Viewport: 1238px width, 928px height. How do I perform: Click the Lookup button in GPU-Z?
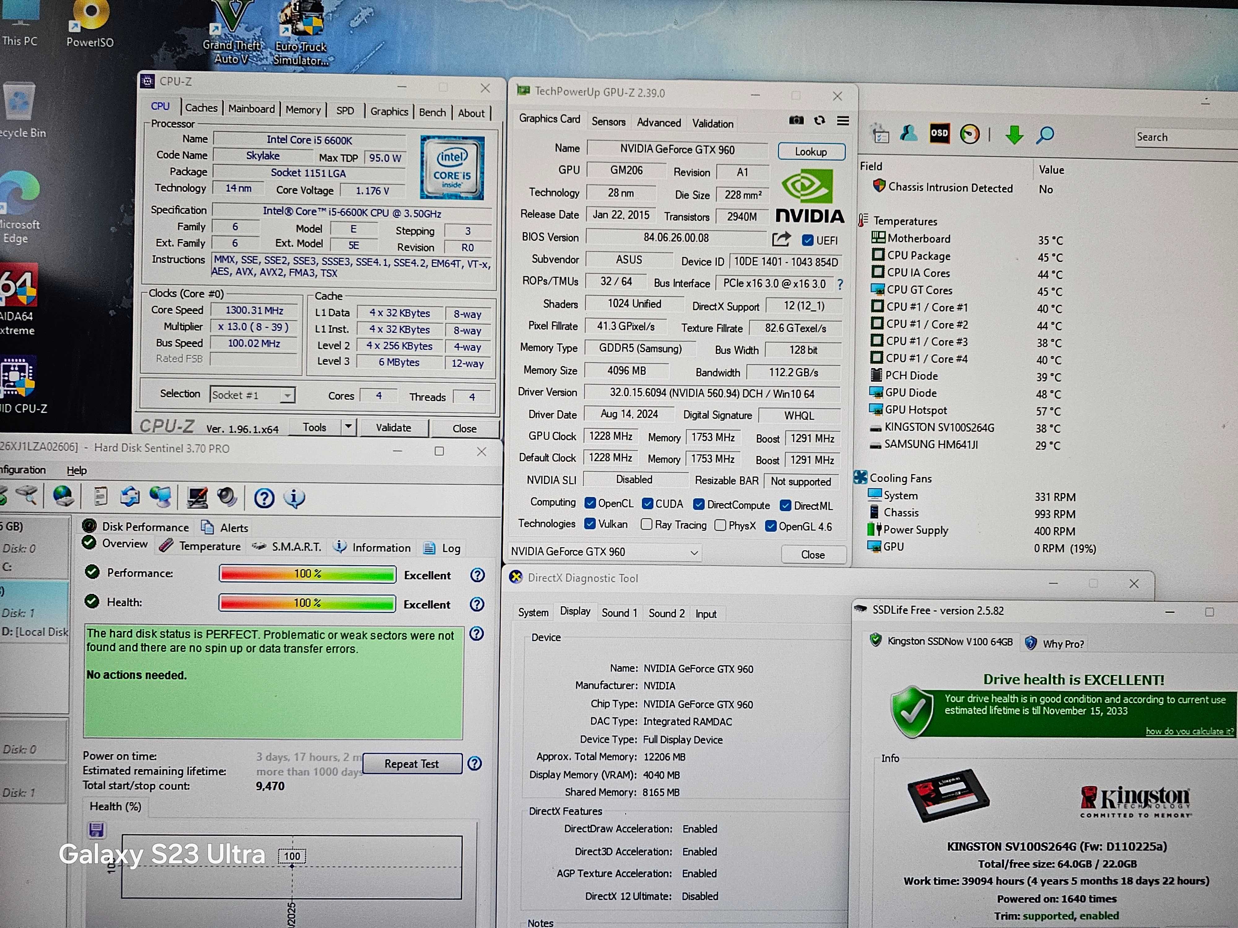click(x=811, y=152)
